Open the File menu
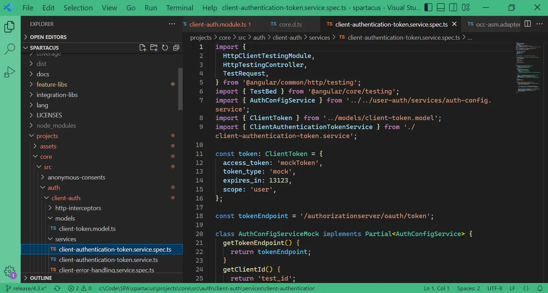 tap(28, 8)
